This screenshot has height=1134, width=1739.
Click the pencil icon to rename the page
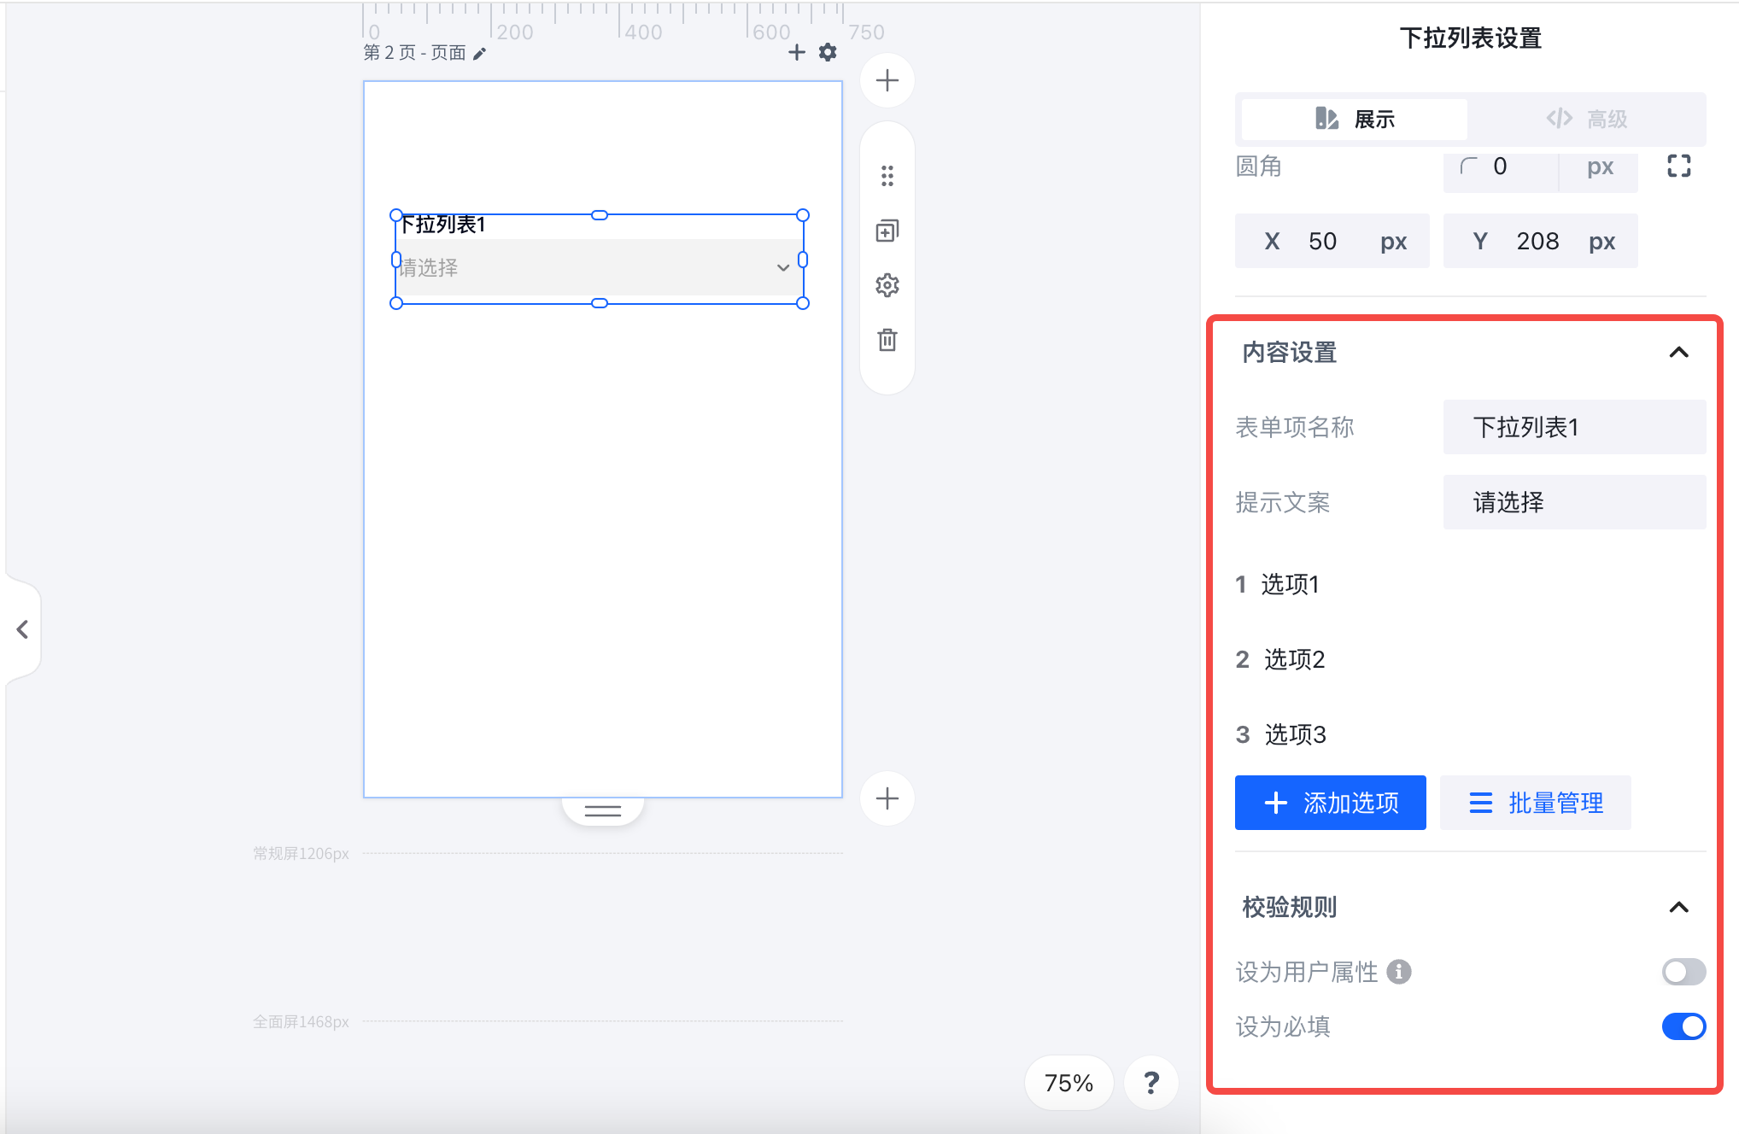point(479,54)
